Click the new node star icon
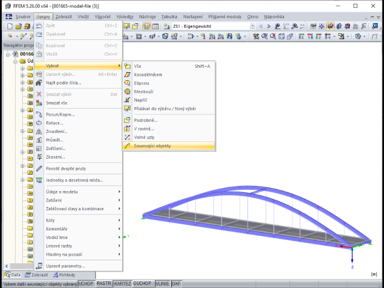Screen dimensions: 384x288 [x=10, y=36]
